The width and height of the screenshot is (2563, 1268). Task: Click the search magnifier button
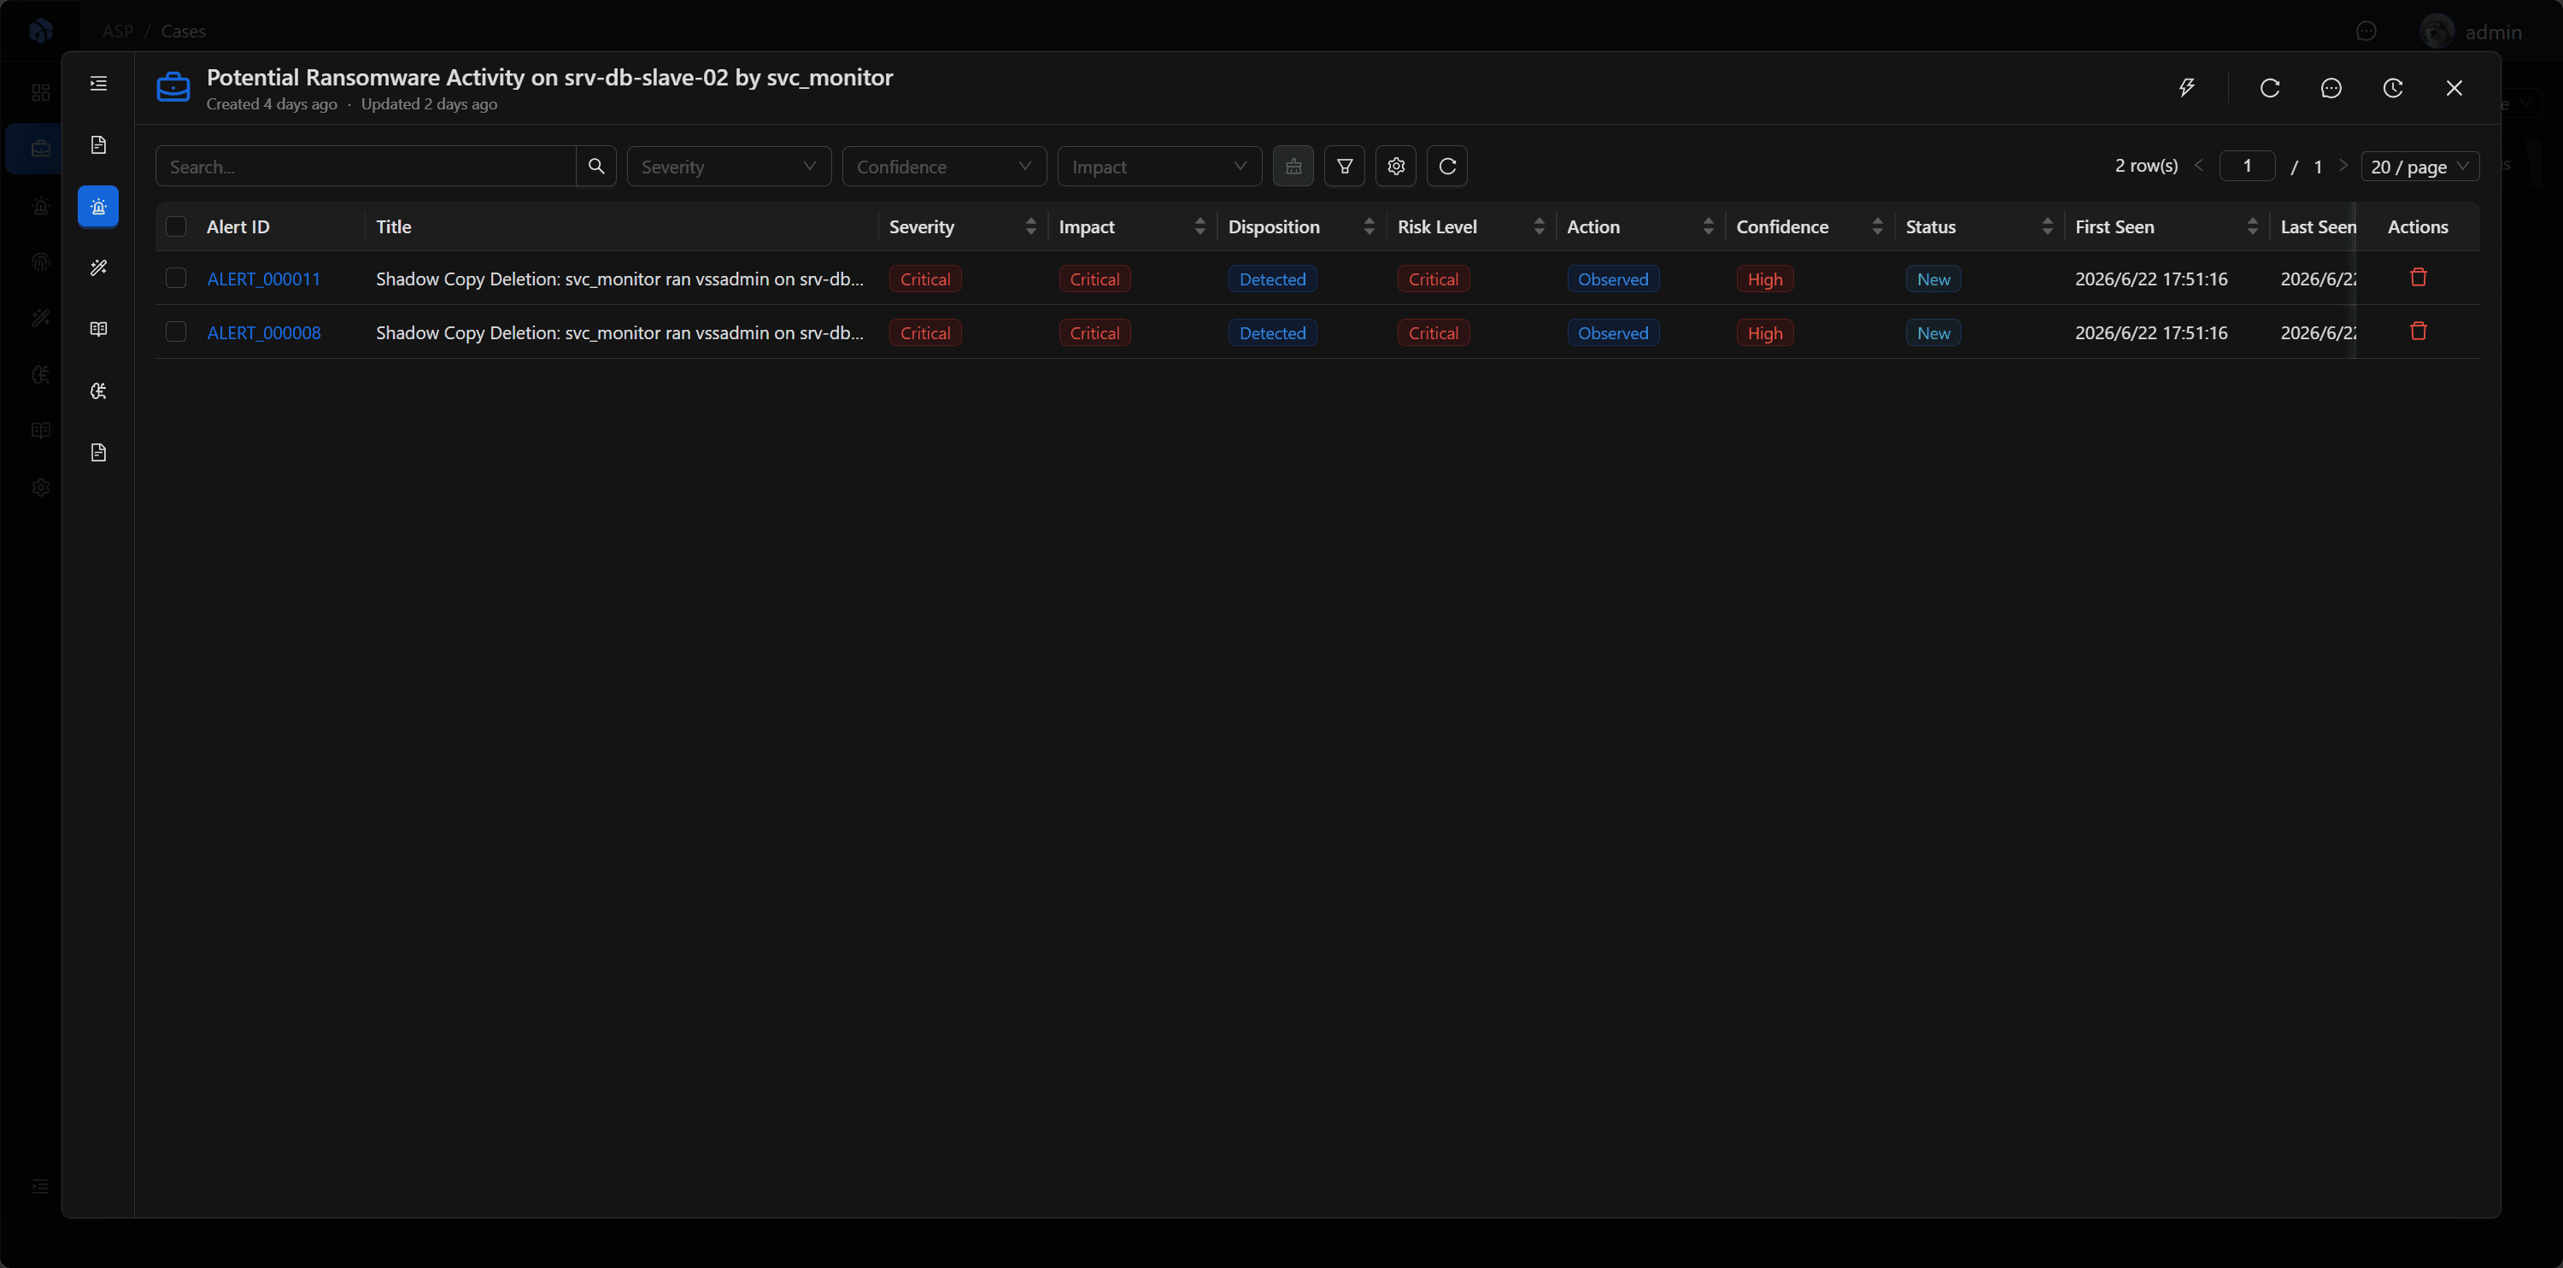(x=596, y=167)
